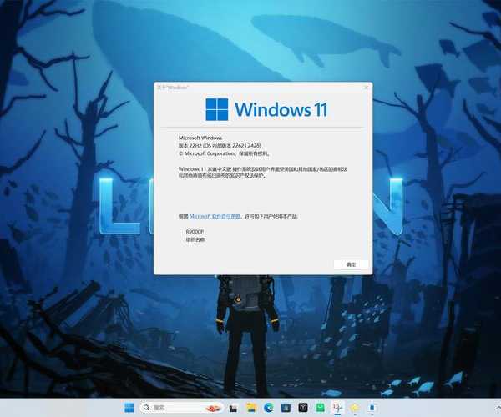Click the About Windows dialog title text

173,87
